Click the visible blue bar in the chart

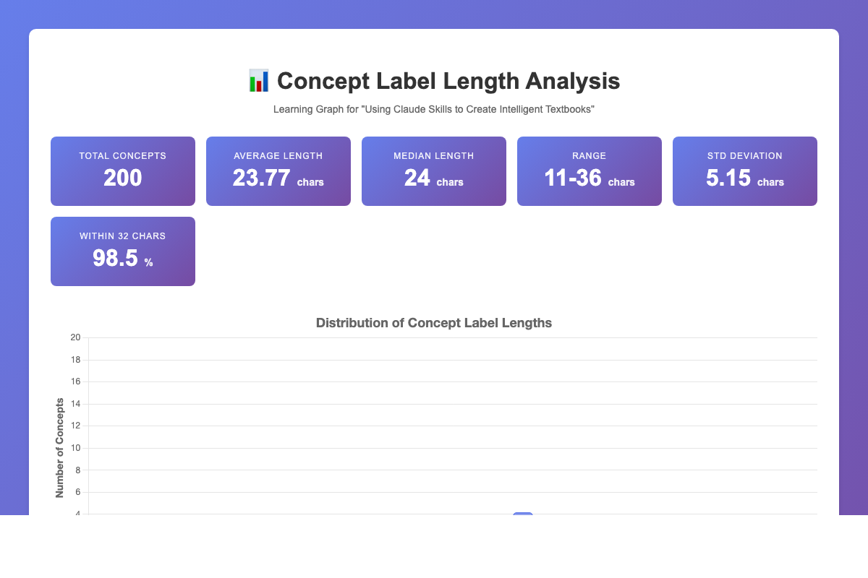(523, 514)
